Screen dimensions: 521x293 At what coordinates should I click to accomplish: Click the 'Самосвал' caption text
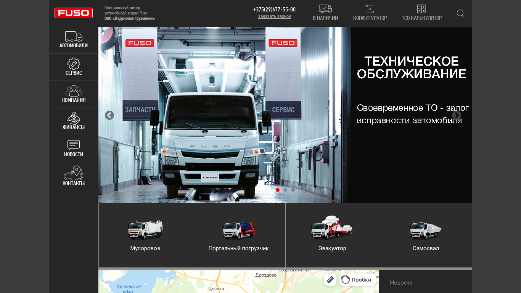(x=426, y=248)
